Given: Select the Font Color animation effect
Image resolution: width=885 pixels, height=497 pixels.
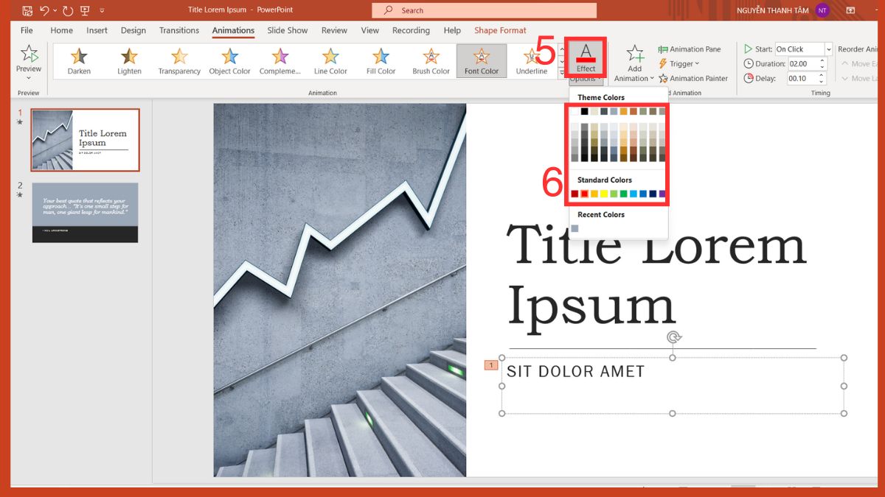Looking at the screenshot, I should pos(481,60).
